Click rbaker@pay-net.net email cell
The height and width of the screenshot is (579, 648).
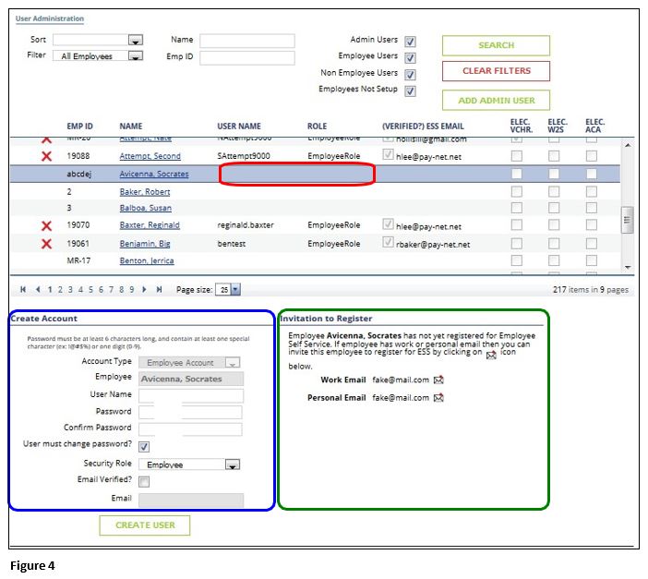point(433,245)
